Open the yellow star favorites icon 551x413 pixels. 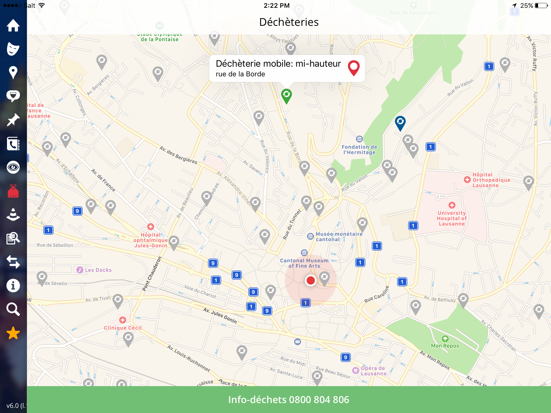(x=13, y=333)
